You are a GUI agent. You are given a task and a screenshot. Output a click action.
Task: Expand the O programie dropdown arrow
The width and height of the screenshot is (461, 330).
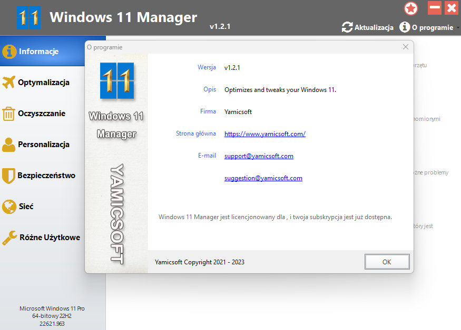pos(458,28)
